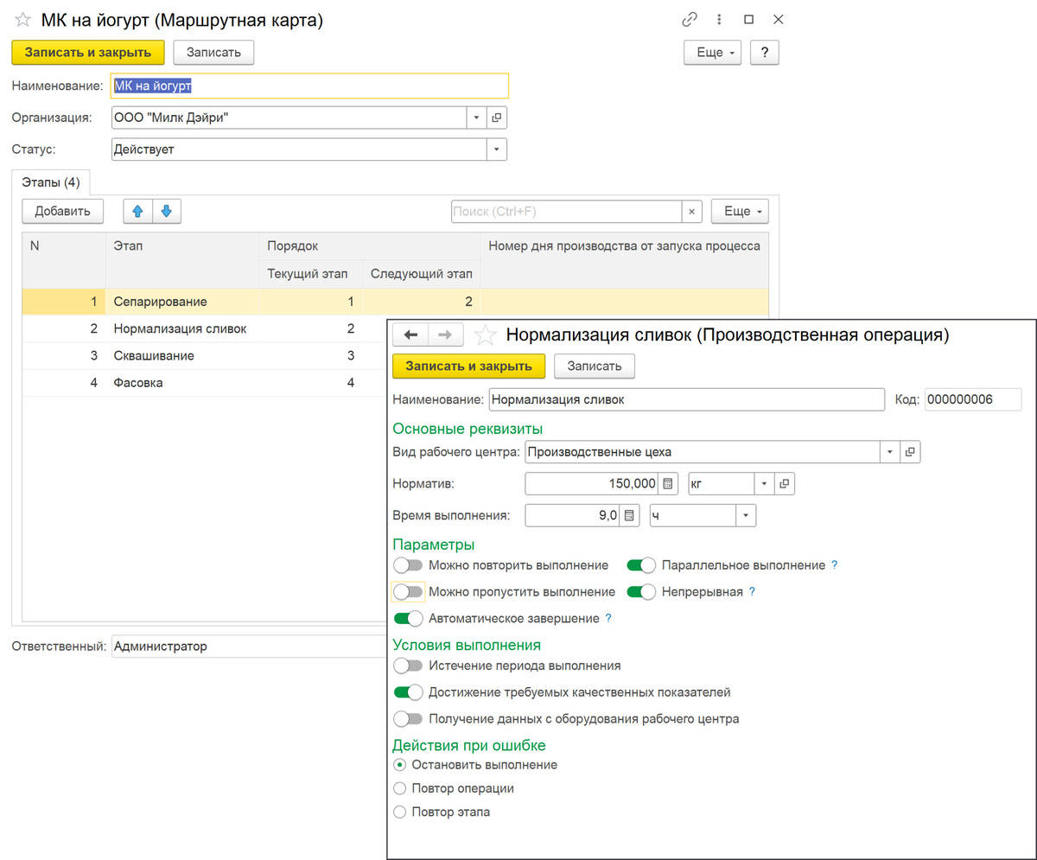This screenshot has height=860, width=1037.
Task: Toggle Можно пропустить выполнение
Action: pos(409,592)
